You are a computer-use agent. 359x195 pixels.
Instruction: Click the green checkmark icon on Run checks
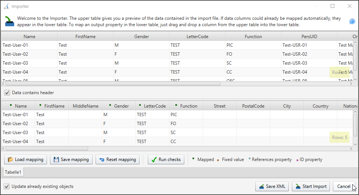coord(154,160)
